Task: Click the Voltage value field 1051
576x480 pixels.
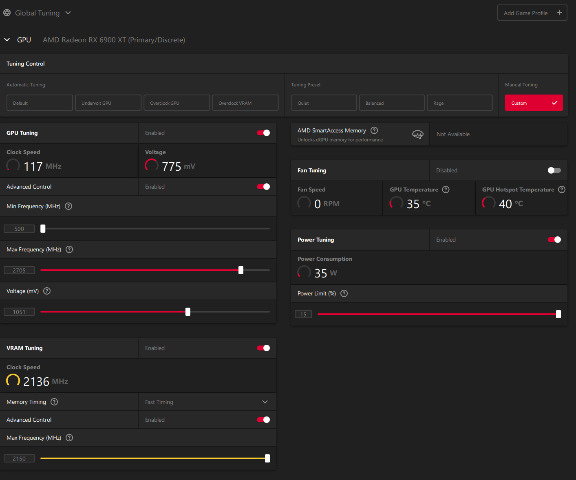Action: coord(19,312)
